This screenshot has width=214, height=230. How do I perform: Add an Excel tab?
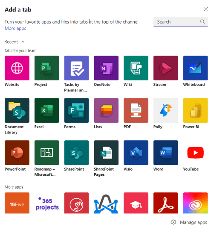pyautogui.click(x=47, y=110)
